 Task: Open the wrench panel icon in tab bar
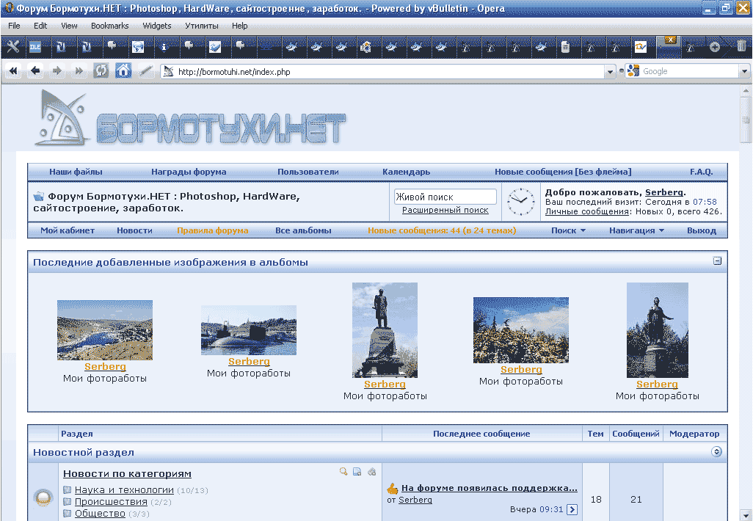click(13, 46)
